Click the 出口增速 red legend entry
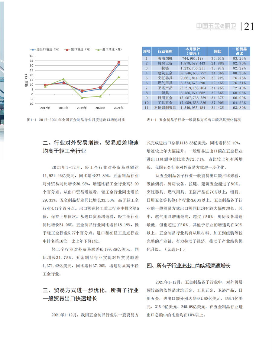 77,50
